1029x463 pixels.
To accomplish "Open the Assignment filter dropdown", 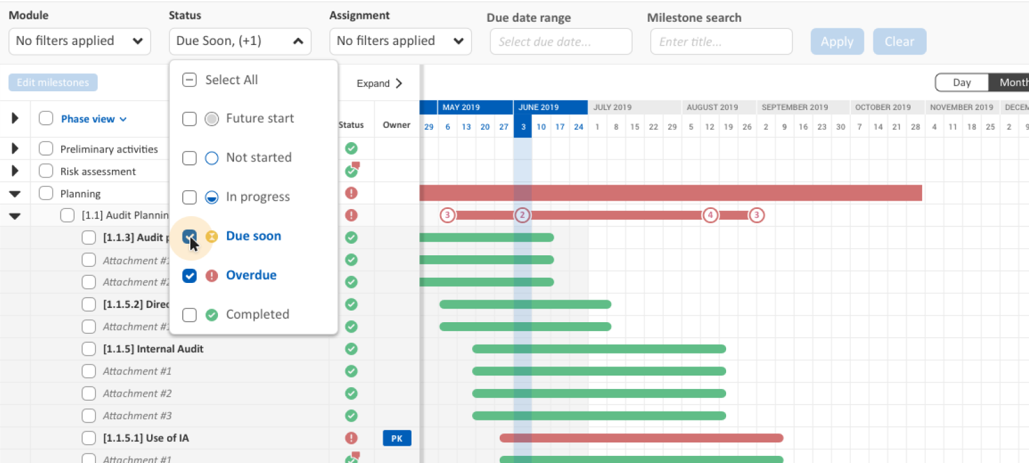I will click(x=400, y=41).
